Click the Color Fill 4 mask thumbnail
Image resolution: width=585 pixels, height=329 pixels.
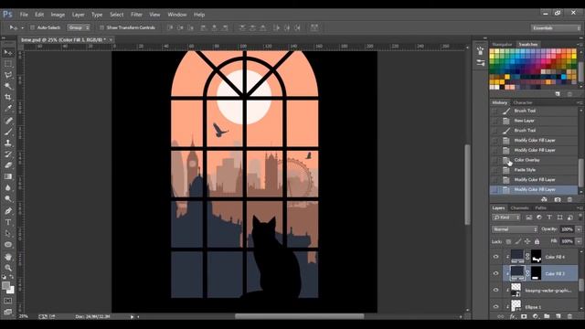[537, 257]
